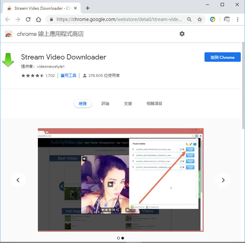Close the Stream Video Downloader tab
245x243 pixels.
click(x=75, y=8)
